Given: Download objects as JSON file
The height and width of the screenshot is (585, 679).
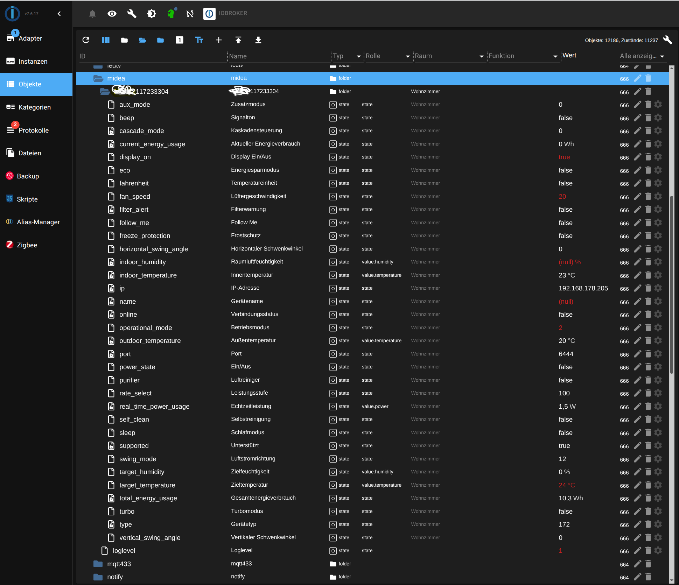Looking at the screenshot, I should point(258,40).
